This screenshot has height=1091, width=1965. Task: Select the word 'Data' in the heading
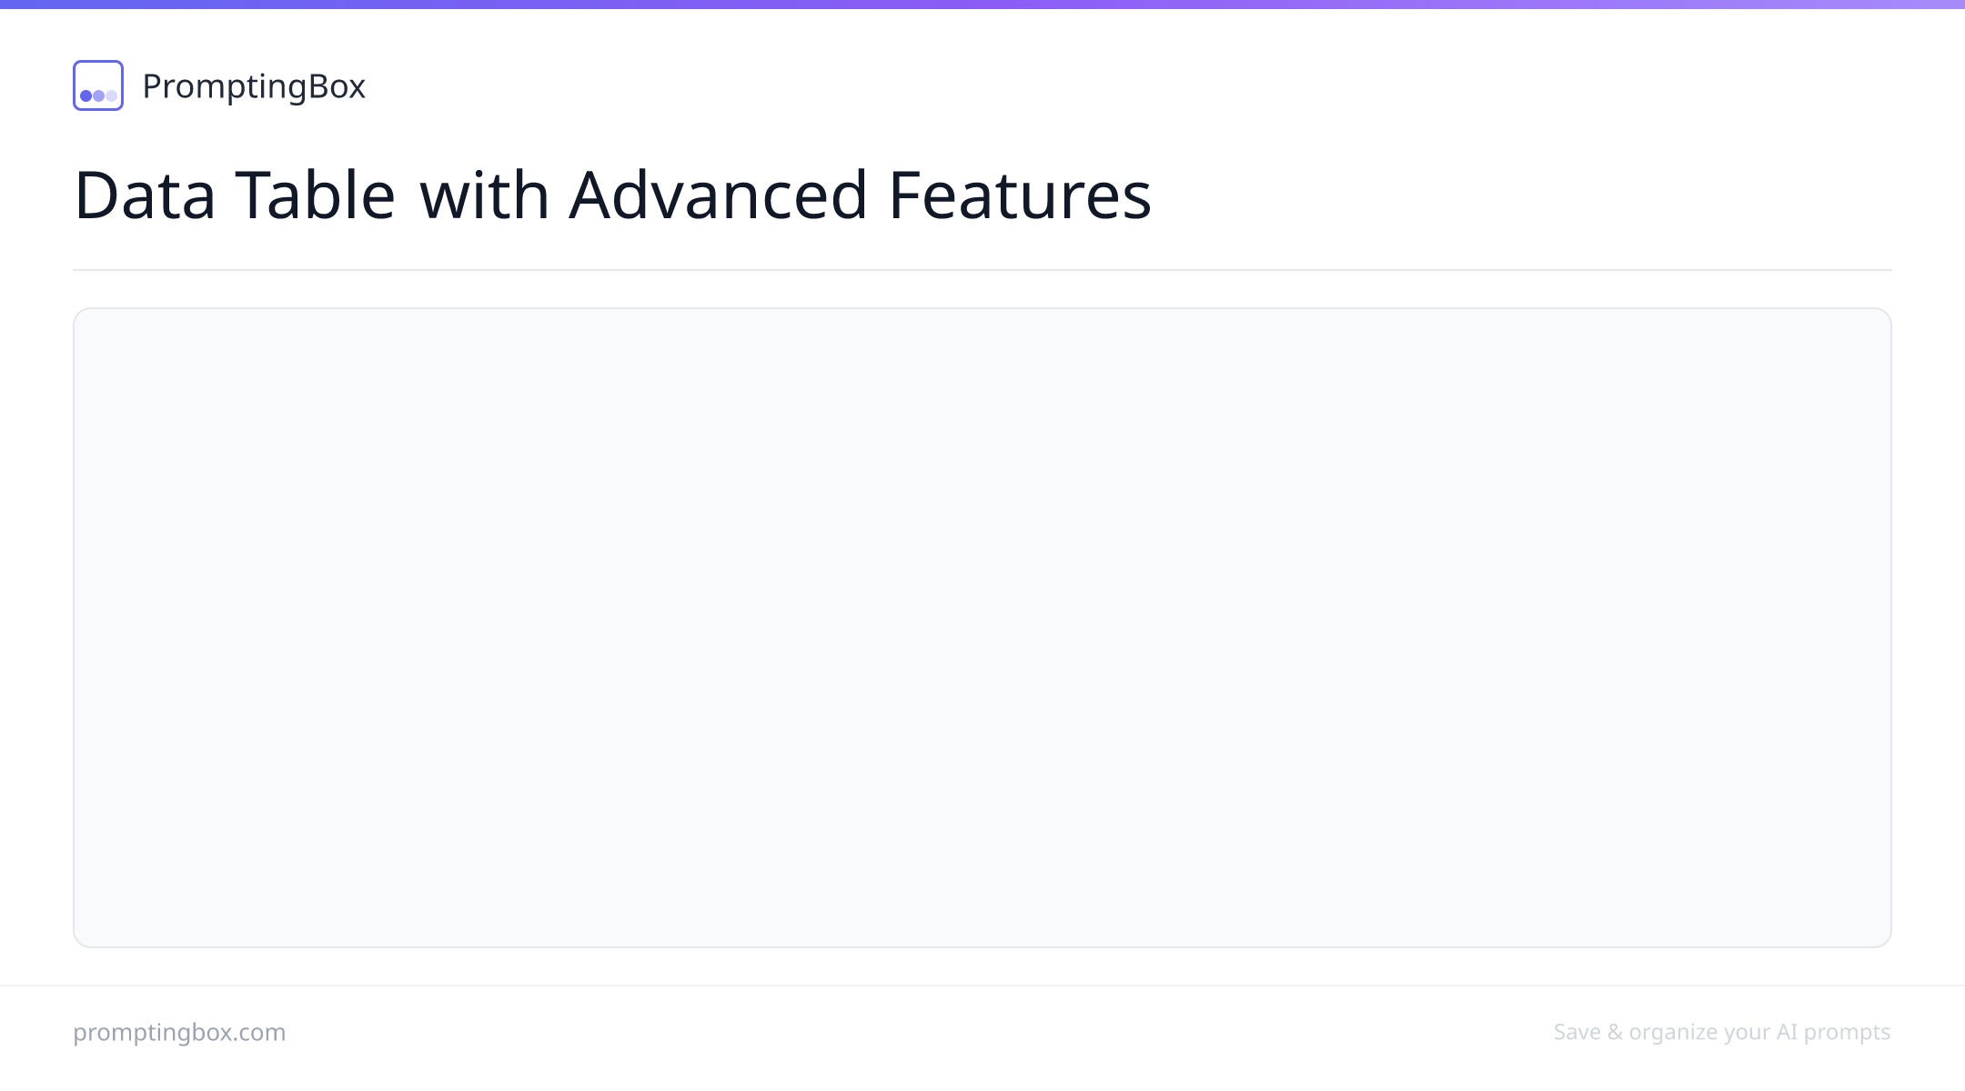tap(145, 195)
